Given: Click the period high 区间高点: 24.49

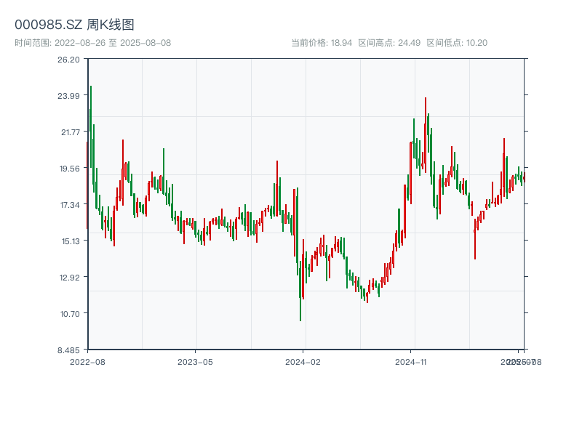Looking at the screenshot, I should click(389, 43).
